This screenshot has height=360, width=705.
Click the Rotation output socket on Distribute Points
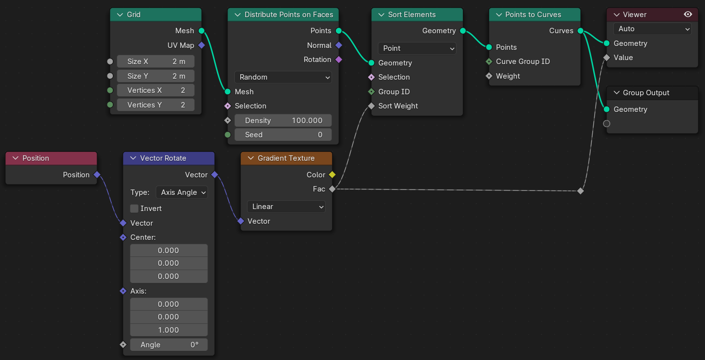click(x=339, y=60)
